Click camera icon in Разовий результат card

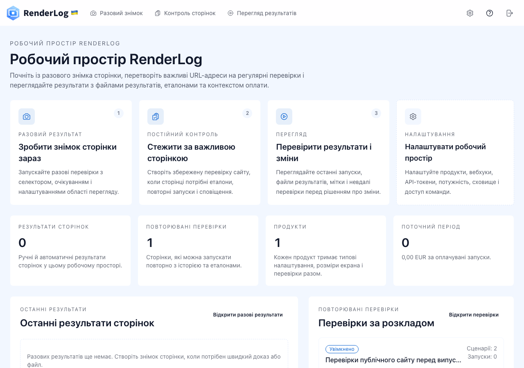click(x=27, y=117)
